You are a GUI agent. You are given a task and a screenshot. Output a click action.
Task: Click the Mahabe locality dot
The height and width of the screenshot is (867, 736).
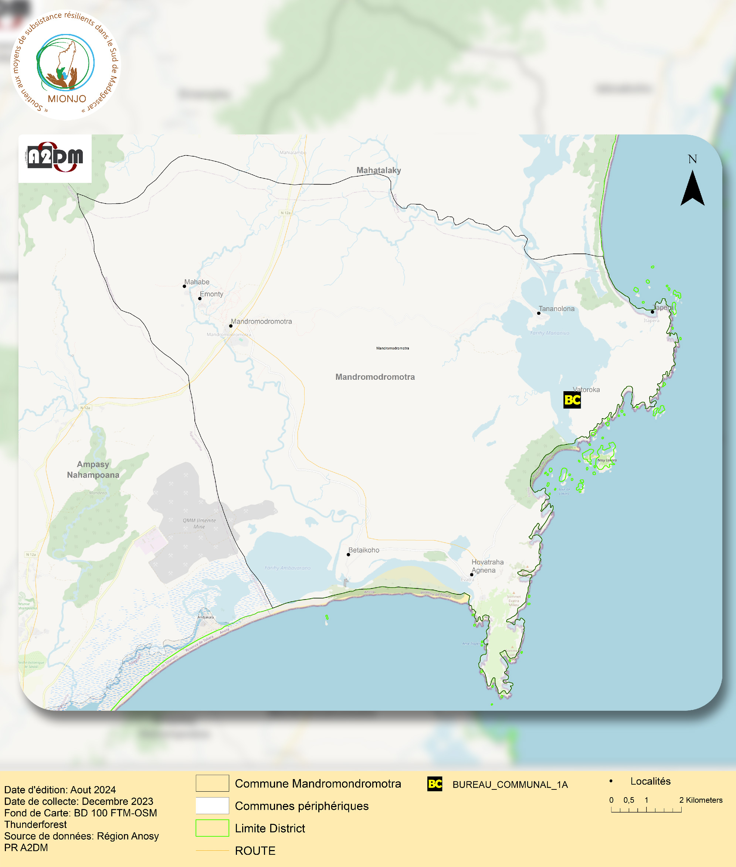(x=184, y=286)
